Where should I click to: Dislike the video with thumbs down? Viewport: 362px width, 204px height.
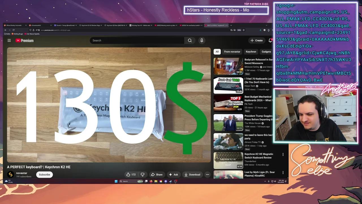point(143,175)
